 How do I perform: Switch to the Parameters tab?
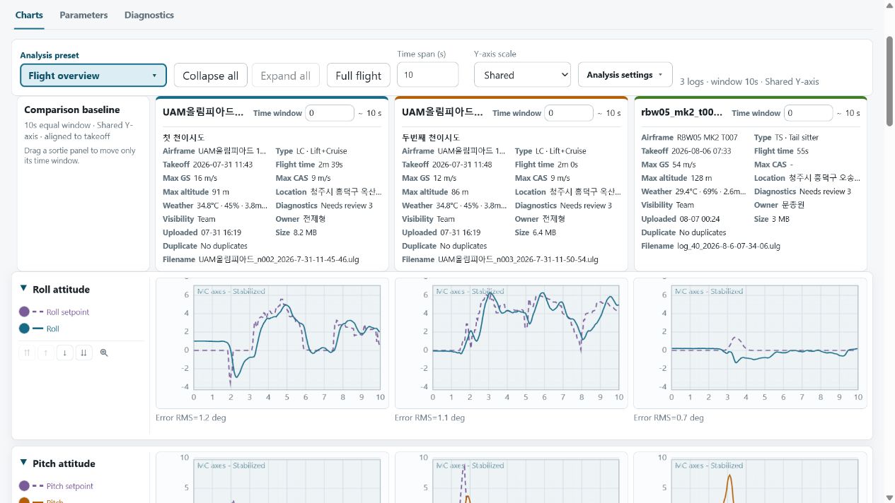pos(83,15)
